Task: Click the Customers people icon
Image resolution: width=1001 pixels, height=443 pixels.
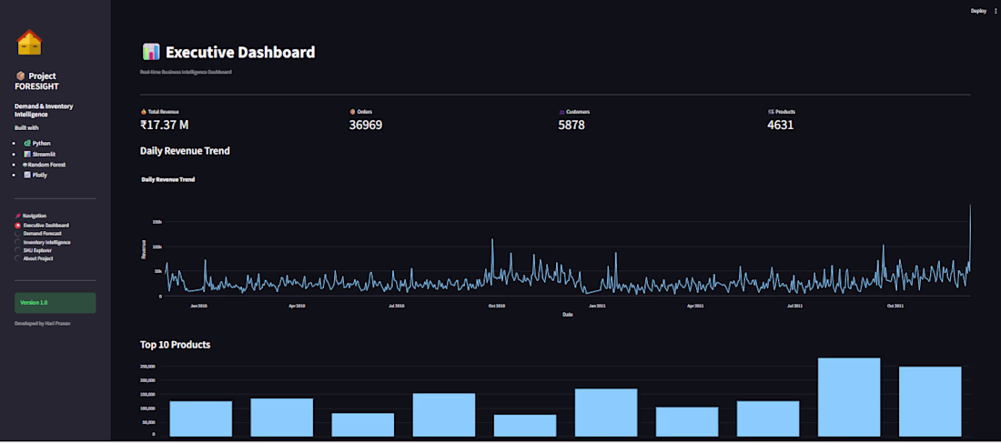Action: coord(561,112)
